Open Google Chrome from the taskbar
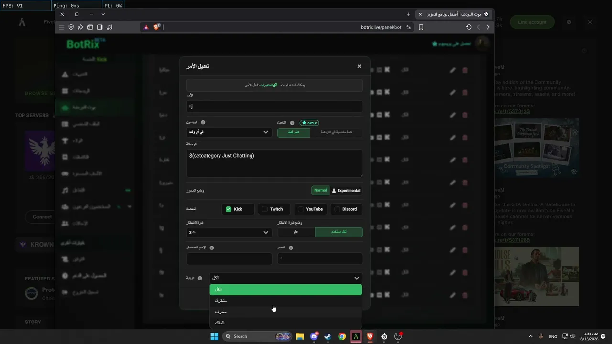The width and height of the screenshot is (612, 344). click(x=342, y=336)
